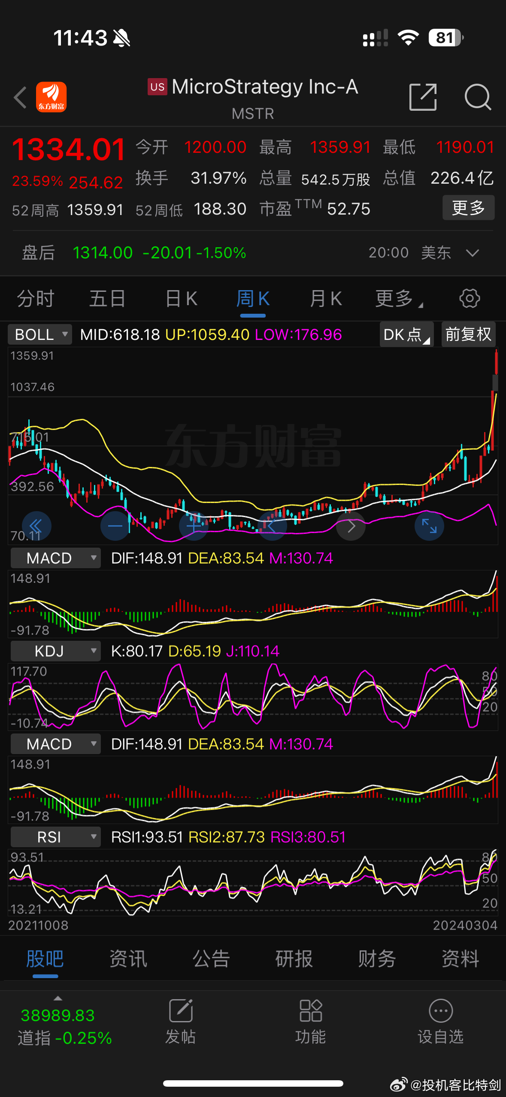This screenshot has height=1097, width=506.
Task: Open BOLL indicator dropdown
Action: 40,334
